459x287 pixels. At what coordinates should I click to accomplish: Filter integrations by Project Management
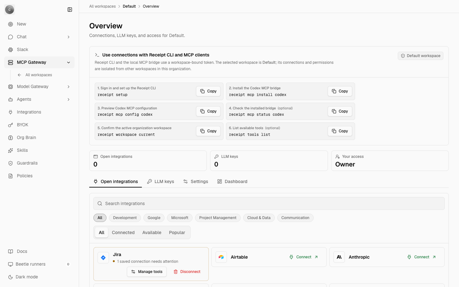click(x=218, y=218)
